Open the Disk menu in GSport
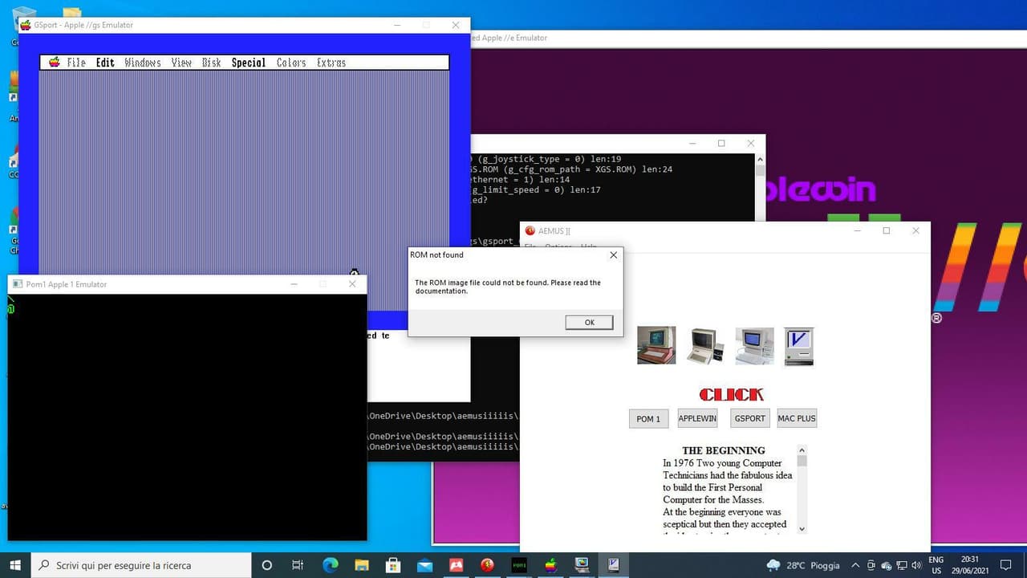Screen dimensions: 1027x578 (212, 63)
